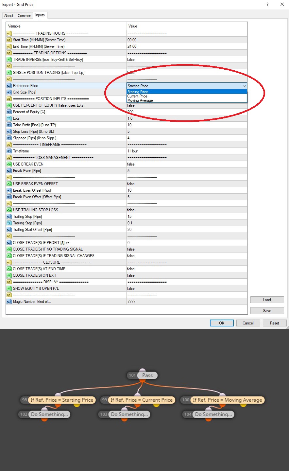The width and height of the screenshot is (289, 471).
Task: Click the Value column header
Action: pyautogui.click(x=187, y=26)
